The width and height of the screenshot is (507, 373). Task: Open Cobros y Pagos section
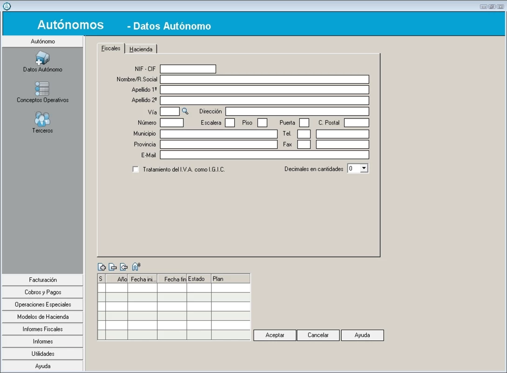click(43, 292)
